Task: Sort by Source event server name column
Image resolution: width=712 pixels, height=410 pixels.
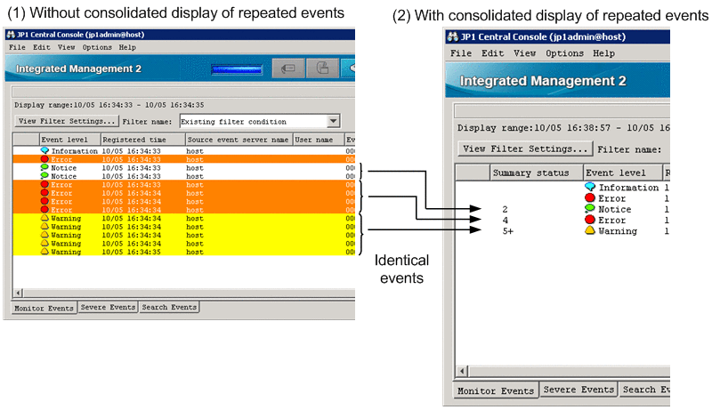Action: tap(239, 140)
